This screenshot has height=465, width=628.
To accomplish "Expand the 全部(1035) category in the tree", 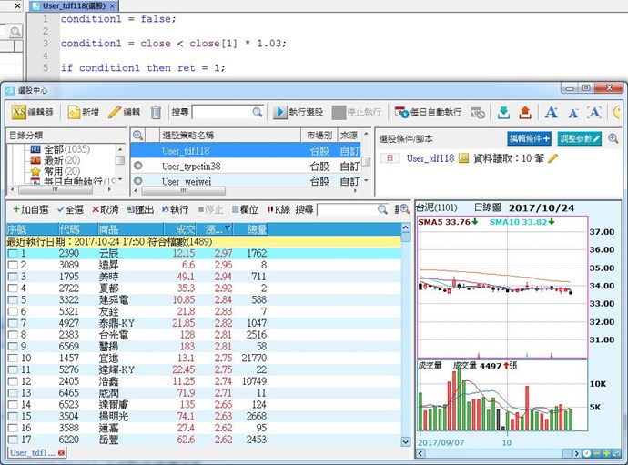I will 23,147.
